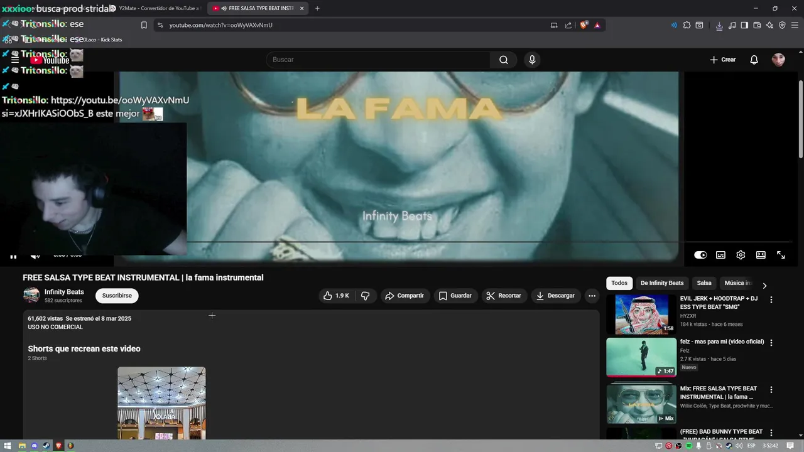Open options for EVIL JERK video

[x=771, y=300]
